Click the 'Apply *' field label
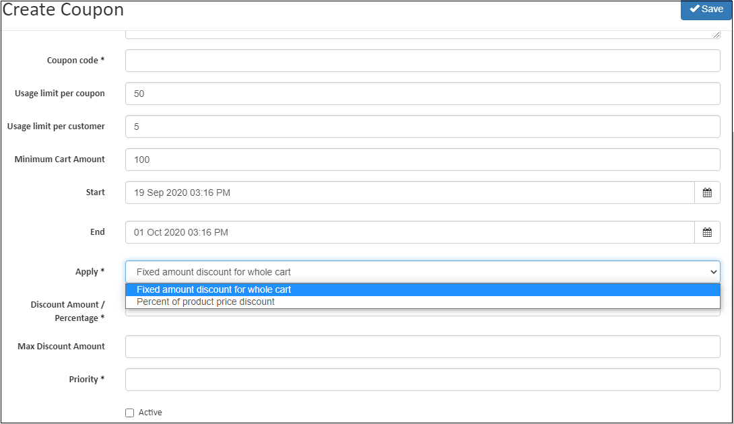 [x=90, y=271]
